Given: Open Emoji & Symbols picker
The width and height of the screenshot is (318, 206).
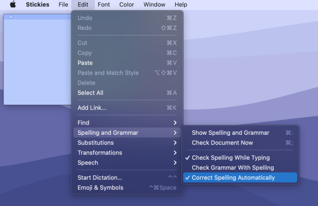Looking at the screenshot, I should click(x=100, y=188).
